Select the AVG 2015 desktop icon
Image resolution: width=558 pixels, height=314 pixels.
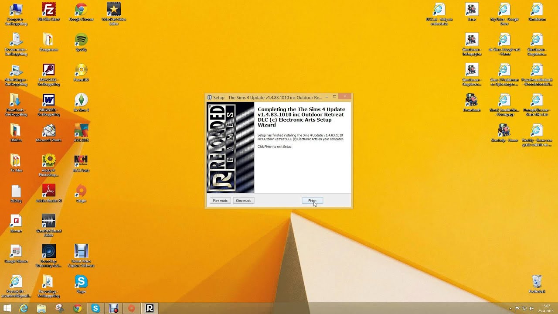[81, 133]
